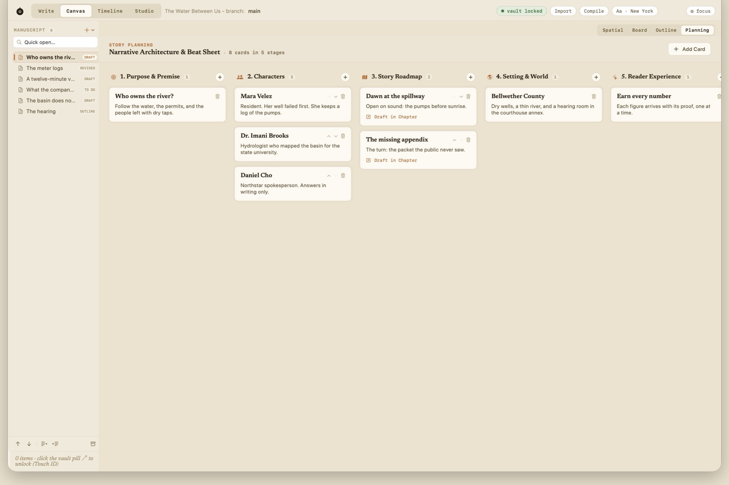Add new manuscript item with plus

[86, 30]
